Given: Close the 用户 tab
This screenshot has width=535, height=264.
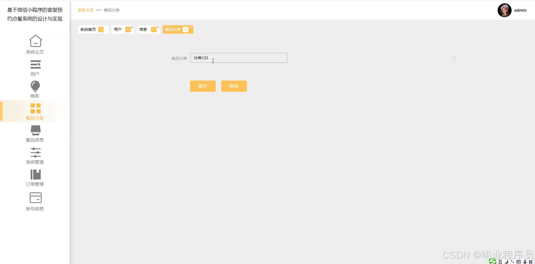Looking at the screenshot, I should [x=132, y=27].
